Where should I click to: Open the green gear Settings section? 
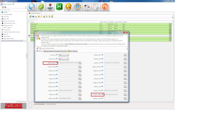[x=41, y=7]
